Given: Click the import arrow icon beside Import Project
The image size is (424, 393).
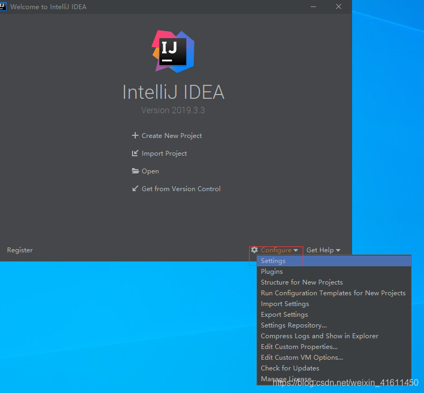Looking at the screenshot, I should coord(135,153).
